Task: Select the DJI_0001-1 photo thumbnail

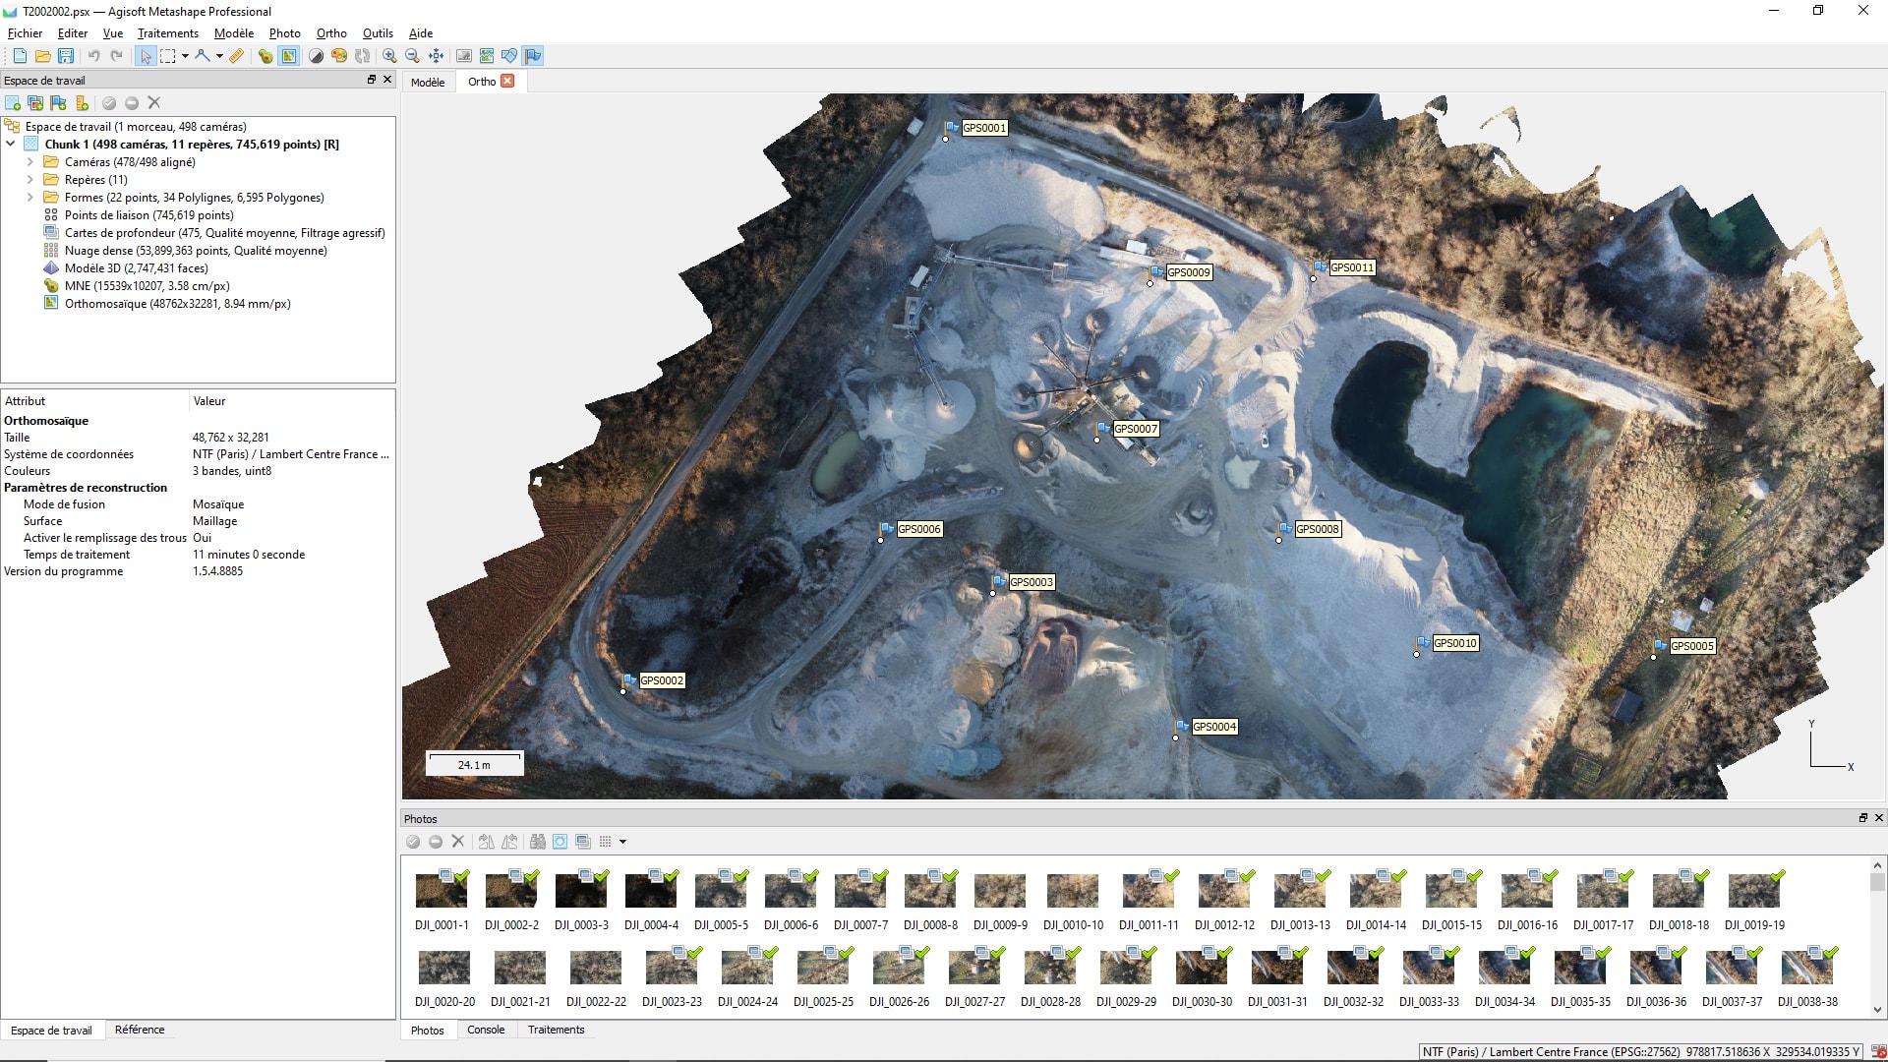Action: [x=442, y=892]
